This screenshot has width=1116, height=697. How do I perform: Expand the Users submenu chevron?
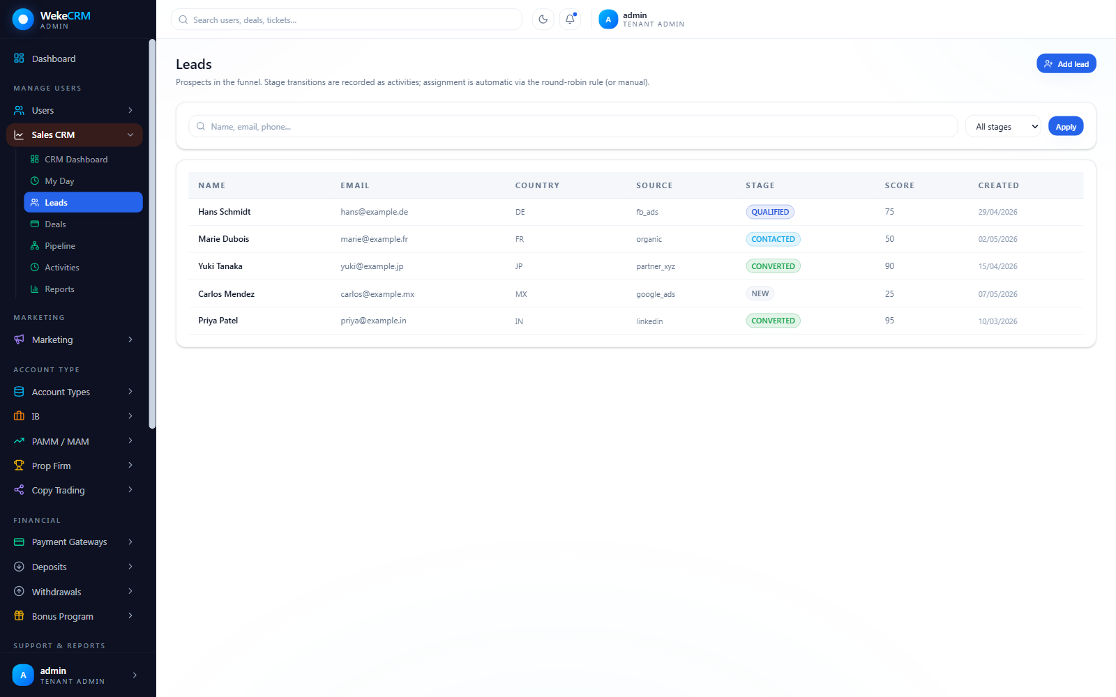pos(130,110)
